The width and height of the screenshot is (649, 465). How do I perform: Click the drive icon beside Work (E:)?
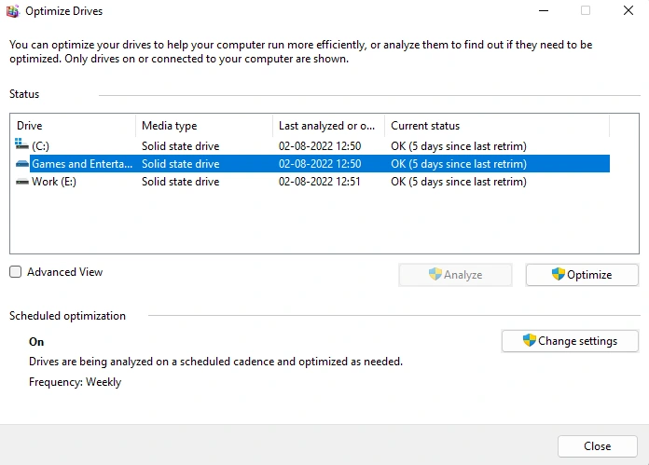coord(22,182)
